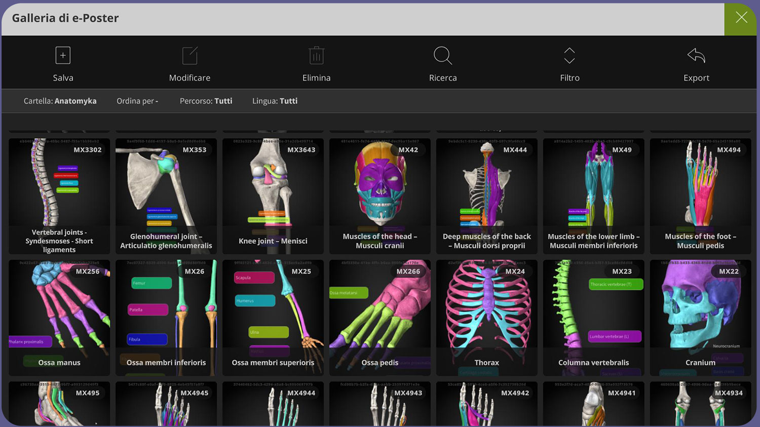Open Deep muscles of the back poster MX444
Image resolution: width=760 pixels, height=427 pixels.
pyautogui.click(x=487, y=196)
